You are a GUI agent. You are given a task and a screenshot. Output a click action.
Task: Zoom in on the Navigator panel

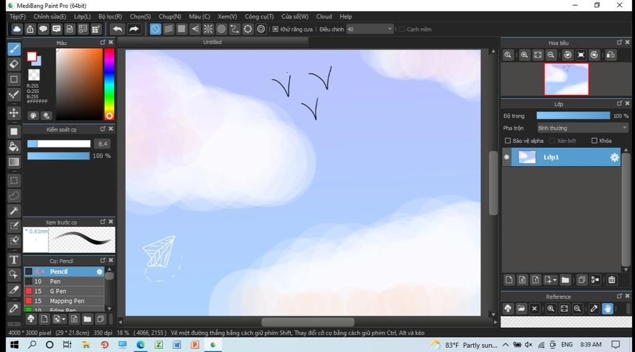pos(525,55)
